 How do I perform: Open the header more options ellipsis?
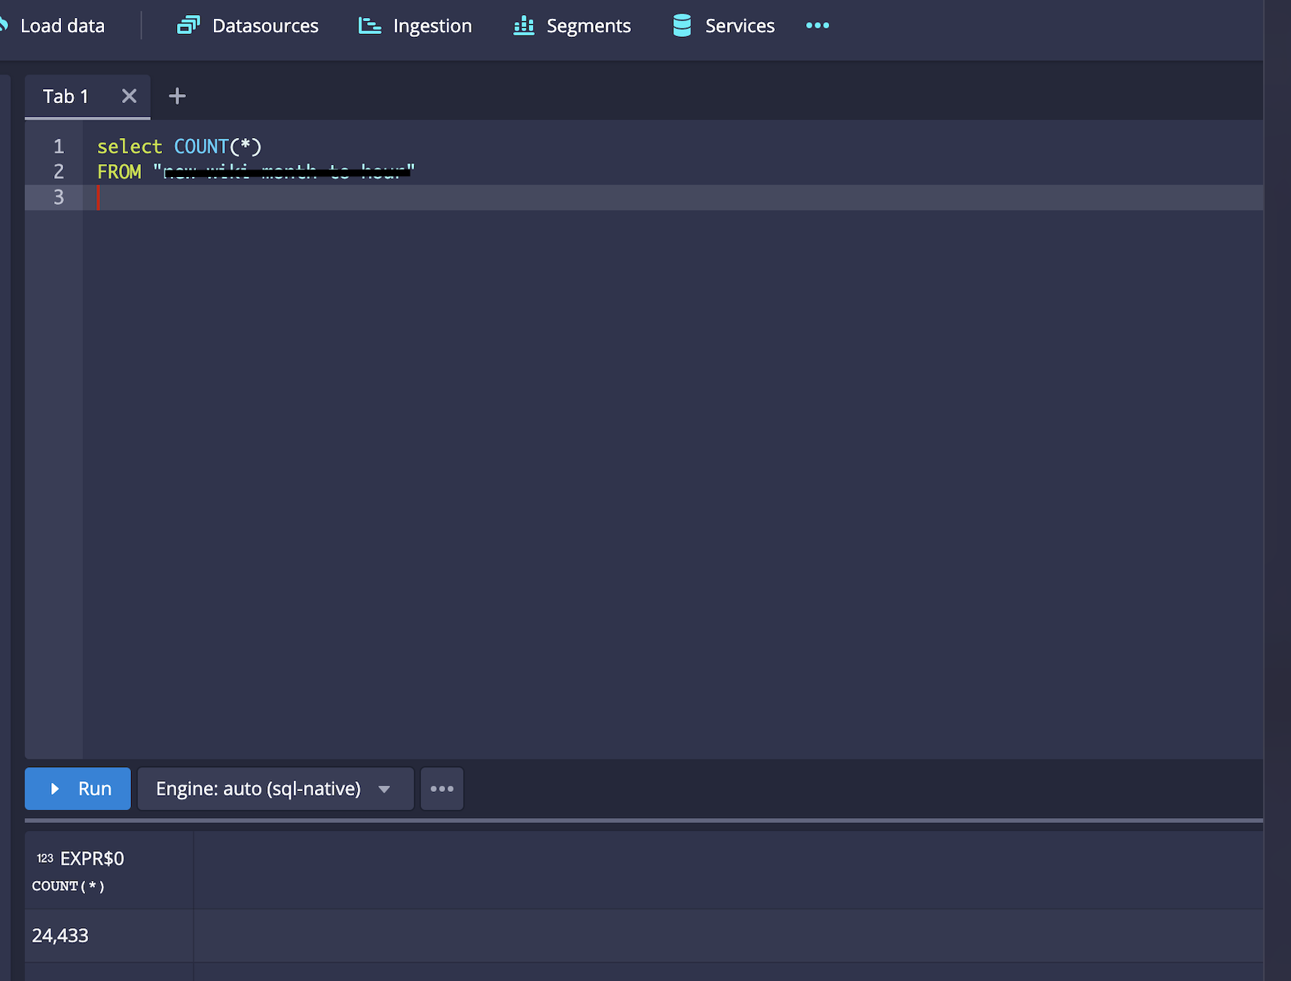(x=817, y=26)
